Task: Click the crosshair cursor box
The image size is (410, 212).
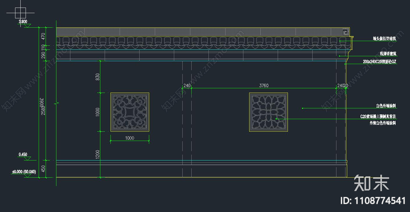Action: [x=20, y=13]
